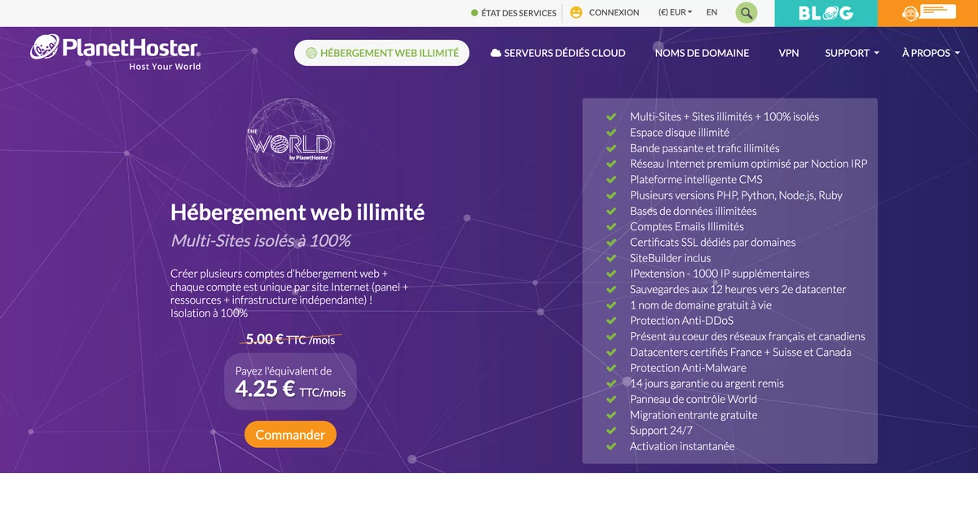Click text Bande passante et trafic illimités

705,148
